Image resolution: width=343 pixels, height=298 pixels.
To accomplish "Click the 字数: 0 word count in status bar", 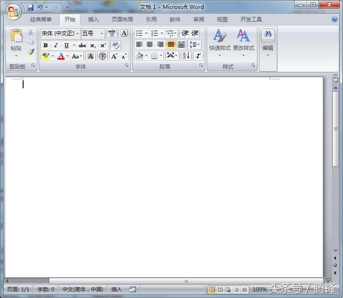I will point(46,289).
